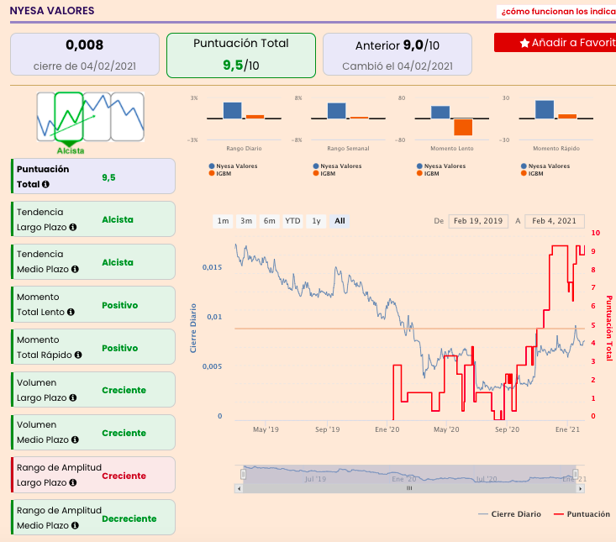Click info icon for Momento Total Lento

pos(71,312)
